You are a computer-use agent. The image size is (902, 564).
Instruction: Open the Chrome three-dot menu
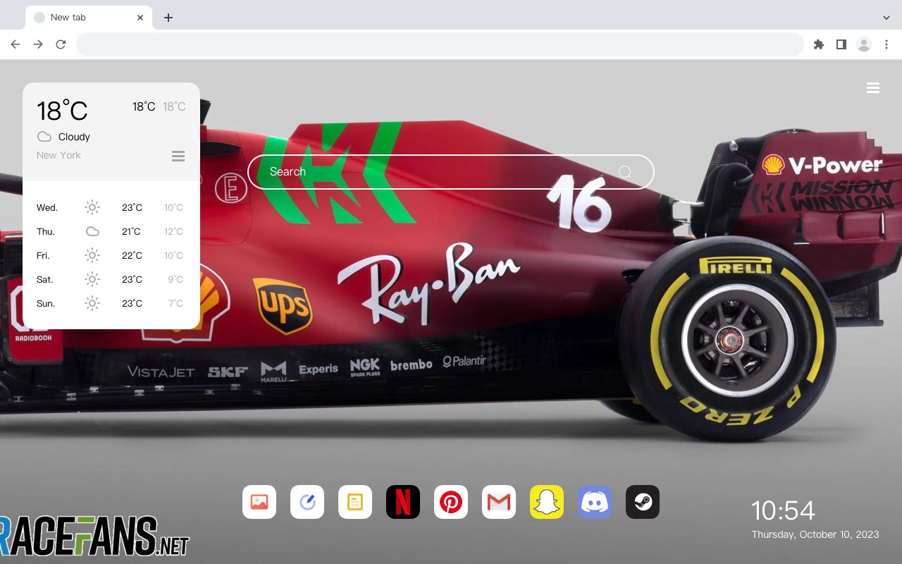point(886,44)
